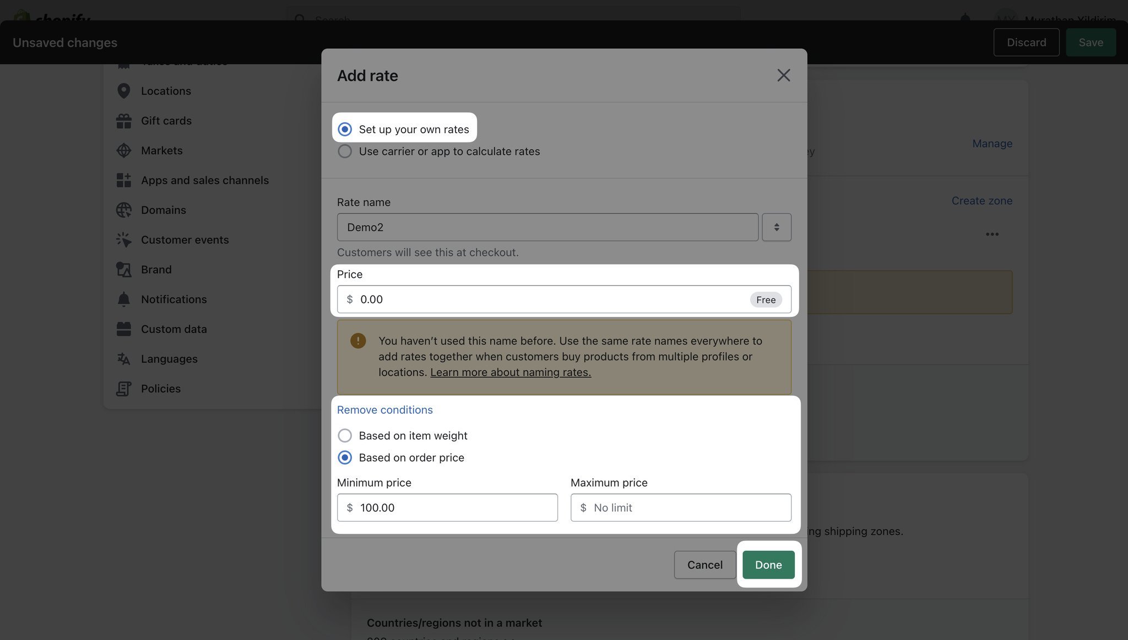This screenshot has width=1128, height=640.
Task: Open Learn more about naming rates link
Action: [x=511, y=372]
